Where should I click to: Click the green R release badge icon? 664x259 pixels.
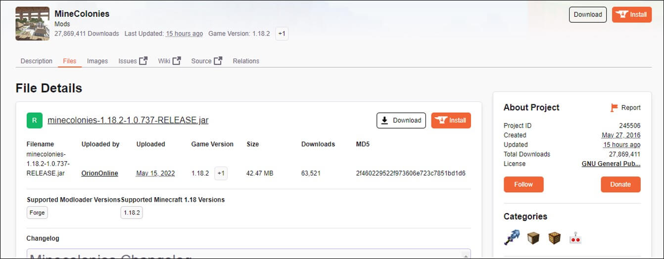click(x=34, y=120)
